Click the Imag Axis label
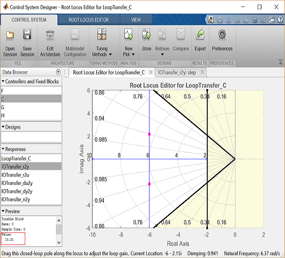The image size is (285, 258). point(81,159)
